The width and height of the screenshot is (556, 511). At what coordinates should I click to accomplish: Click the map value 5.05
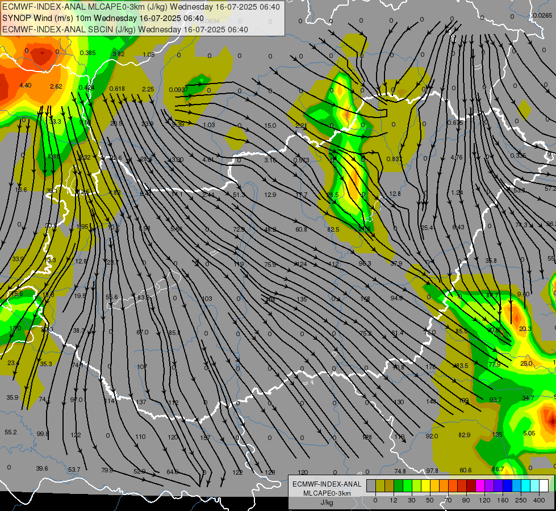pos(529,433)
